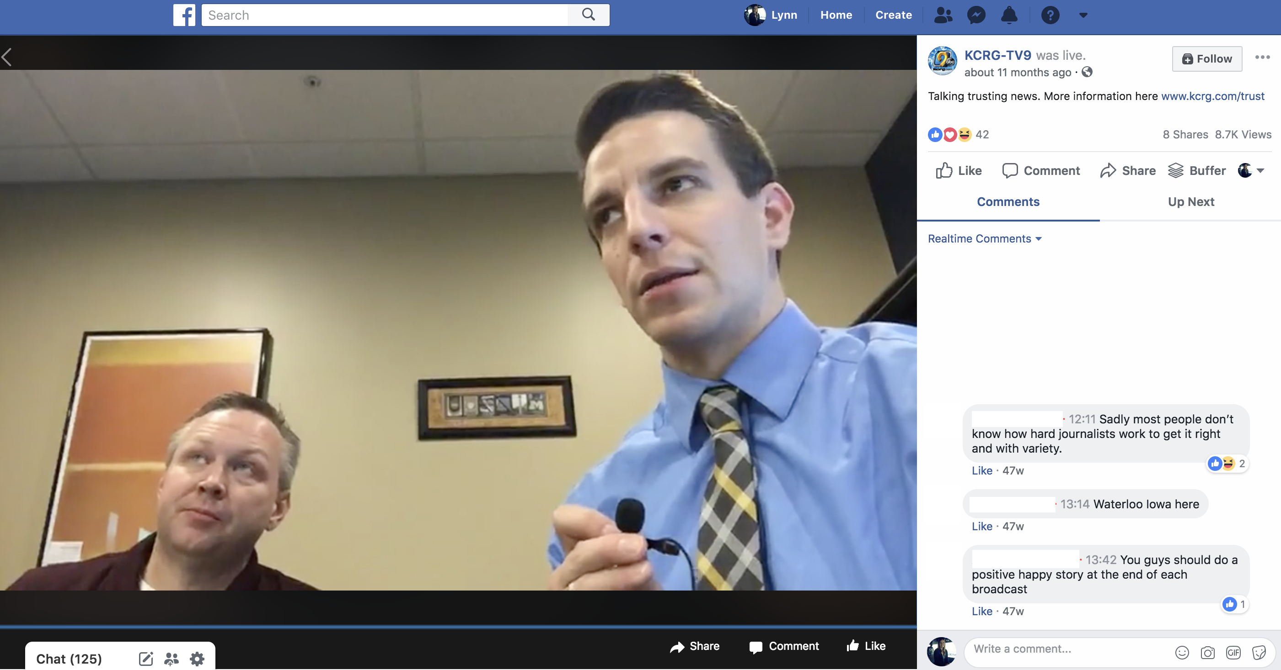Viewport: 1281px width, 670px height.
Task: Open Facebook Messenger from the top bar
Action: pyautogui.click(x=976, y=15)
